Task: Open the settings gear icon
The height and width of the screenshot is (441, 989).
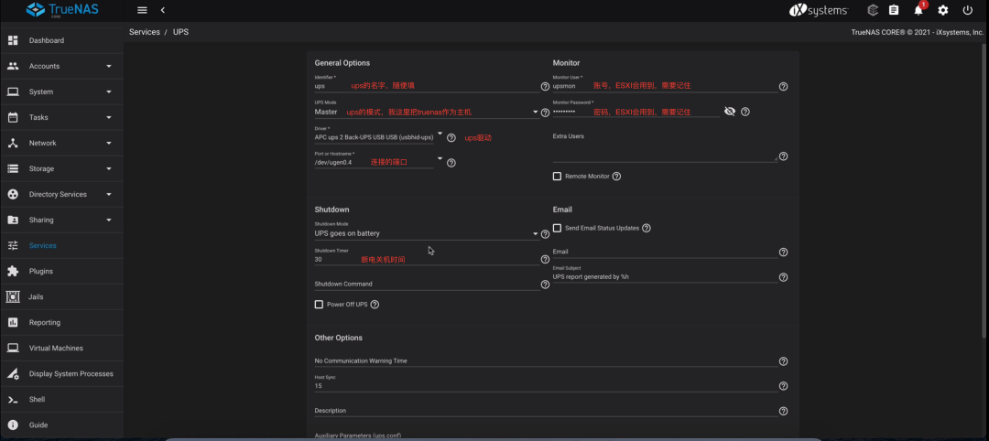Action: click(x=943, y=10)
